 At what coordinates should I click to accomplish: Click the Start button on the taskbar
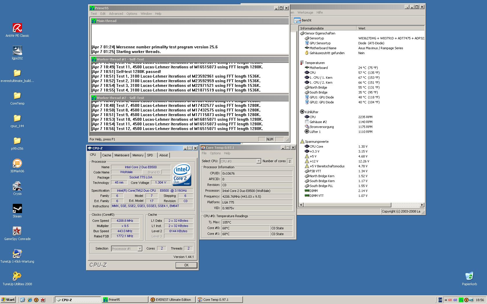[x=8, y=300]
